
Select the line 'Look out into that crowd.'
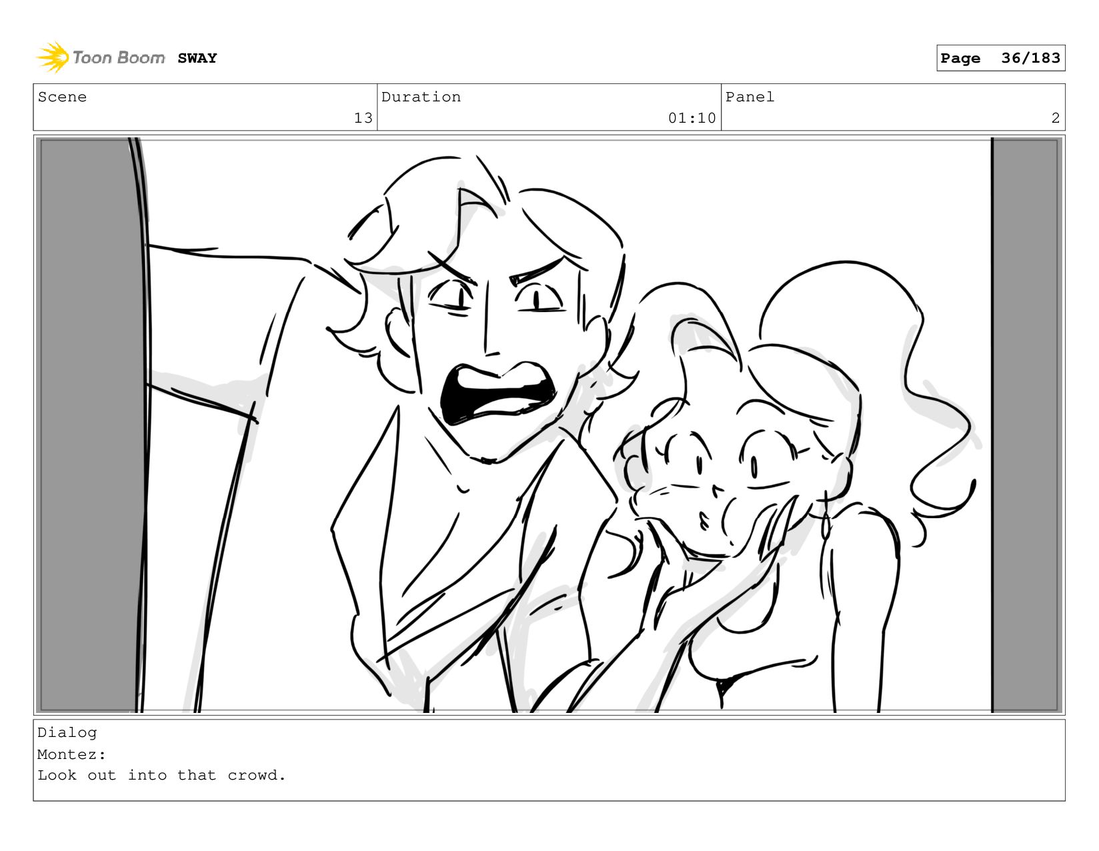pyautogui.click(x=161, y=775)
